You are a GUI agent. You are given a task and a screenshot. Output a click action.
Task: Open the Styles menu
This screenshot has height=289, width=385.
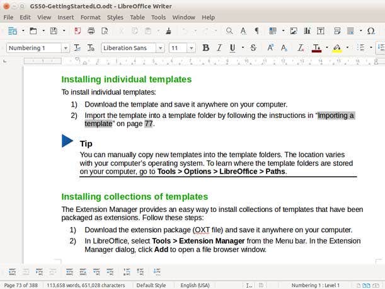tap(115, 17)
